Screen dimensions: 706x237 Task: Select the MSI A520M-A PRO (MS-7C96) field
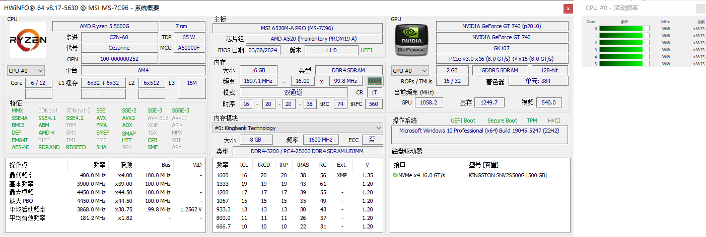click(297, 28)
